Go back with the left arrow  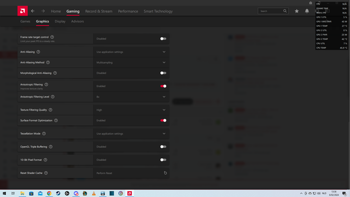coord(33,11)
